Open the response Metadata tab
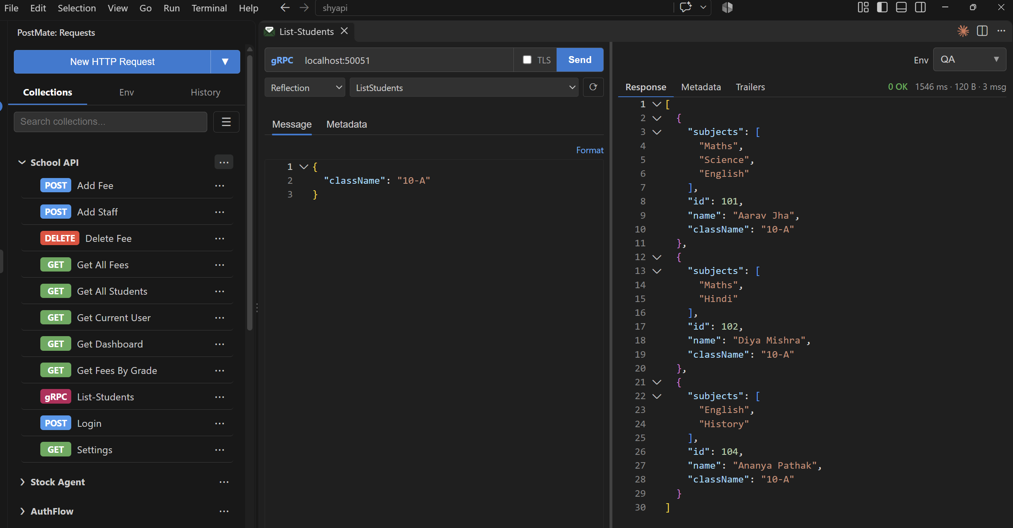 tap(701, 87)
